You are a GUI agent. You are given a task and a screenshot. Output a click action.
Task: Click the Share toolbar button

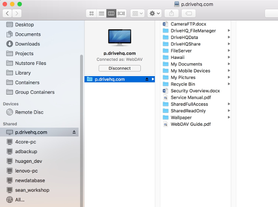click(x=171, y=13)
